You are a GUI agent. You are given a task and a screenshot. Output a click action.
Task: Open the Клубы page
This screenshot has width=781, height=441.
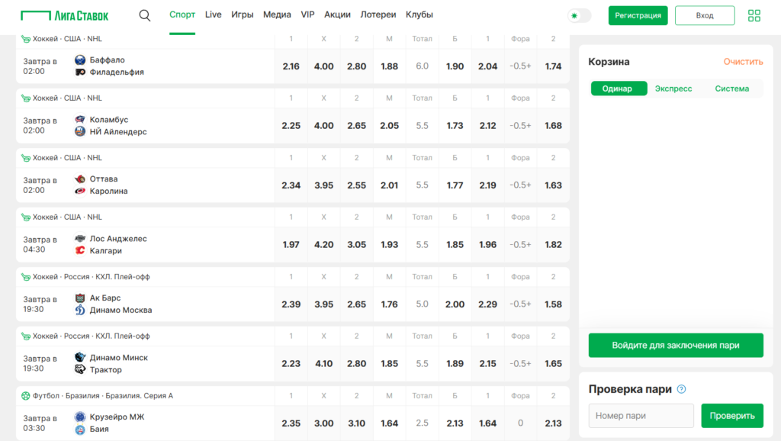click(419, 15)
